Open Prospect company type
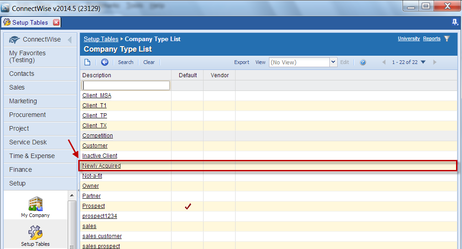Viewport: 462px width, 249px height. pyautogui.click(x=93, y=206)
